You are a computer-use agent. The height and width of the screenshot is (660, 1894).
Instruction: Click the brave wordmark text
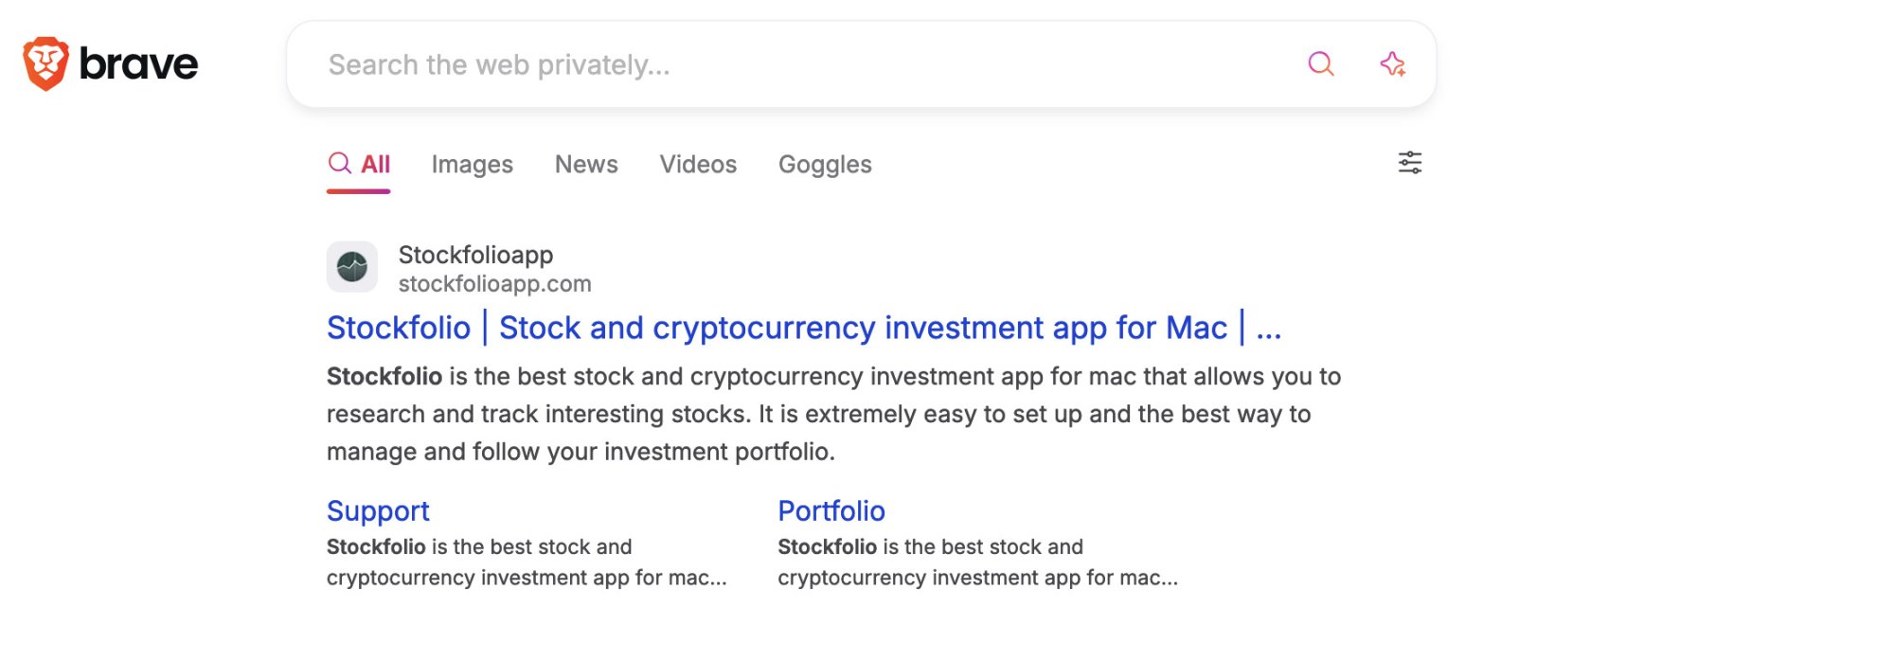pos(138,64)
